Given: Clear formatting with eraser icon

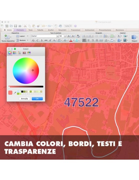Looking at the screenshot, I should click(78, 36).
